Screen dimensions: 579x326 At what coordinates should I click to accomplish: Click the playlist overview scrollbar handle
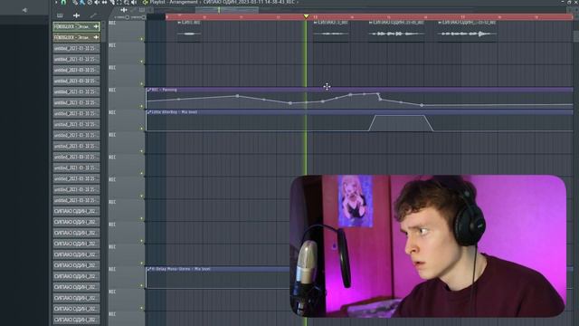(227, 10)
